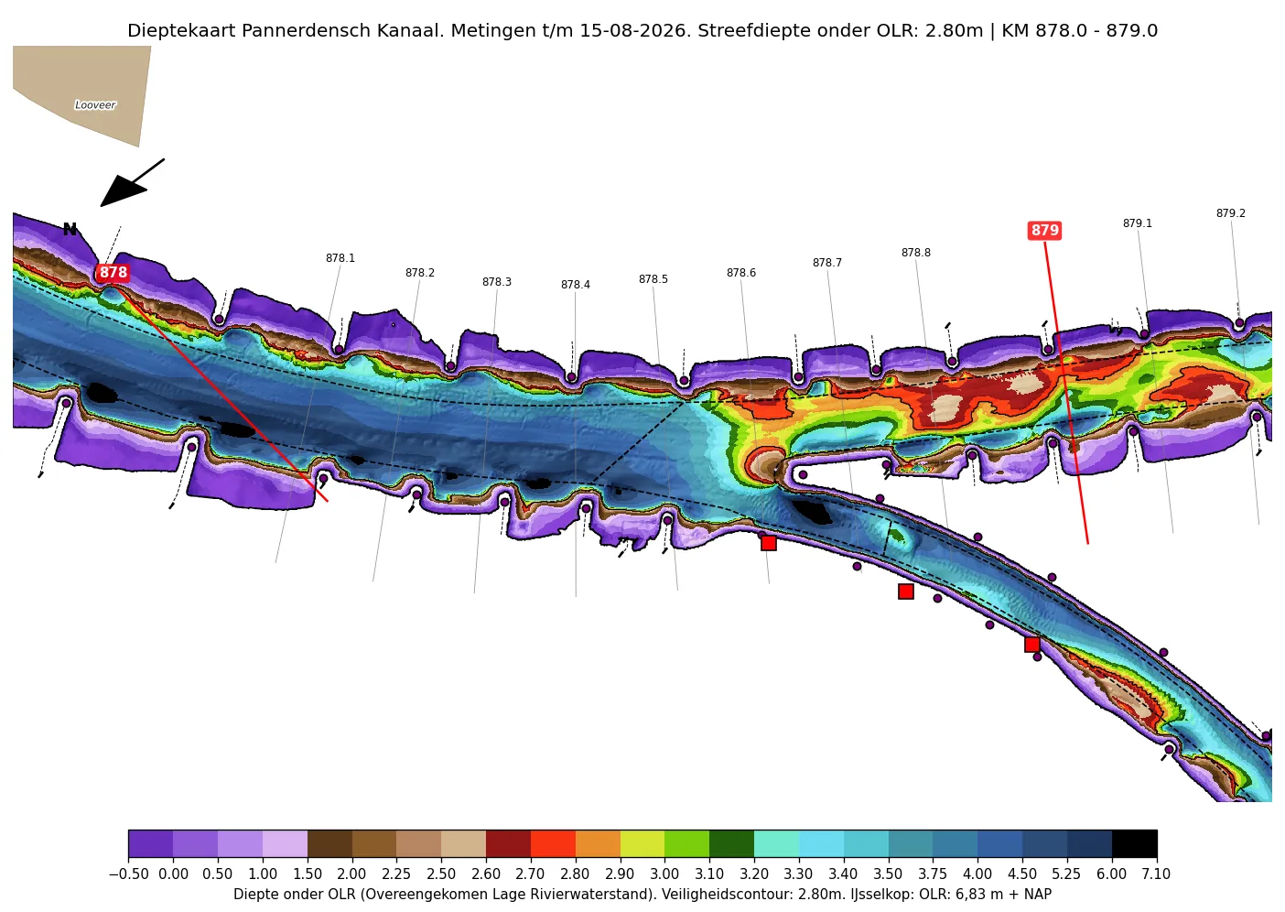Select the 879.2 kilometer label
Image resolution: width=1285 pixels, height=912 pixels.
1231,213
